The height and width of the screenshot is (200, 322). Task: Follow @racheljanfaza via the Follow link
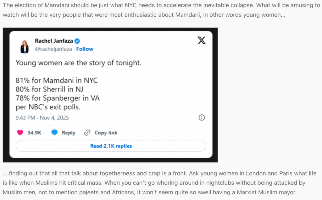pyautogui.click(x=85, y=49)
